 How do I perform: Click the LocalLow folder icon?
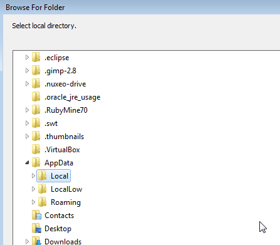point(43,189)
